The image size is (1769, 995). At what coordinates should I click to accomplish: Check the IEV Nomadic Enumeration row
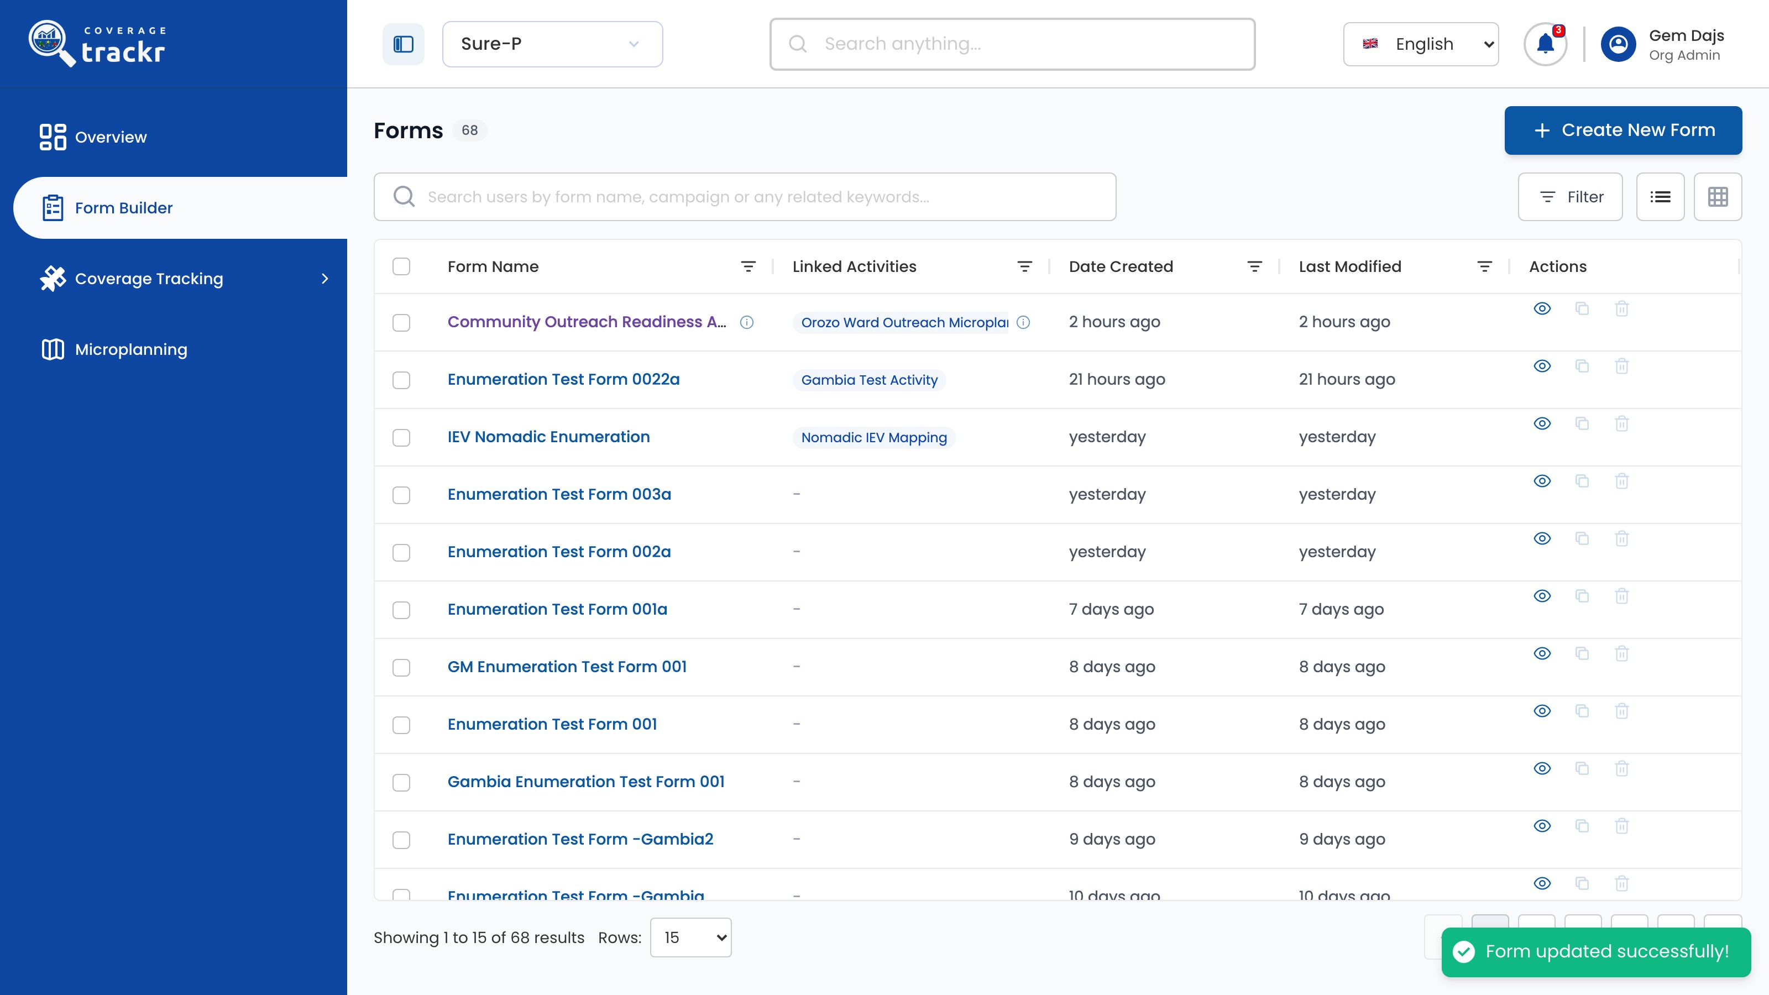401,438
